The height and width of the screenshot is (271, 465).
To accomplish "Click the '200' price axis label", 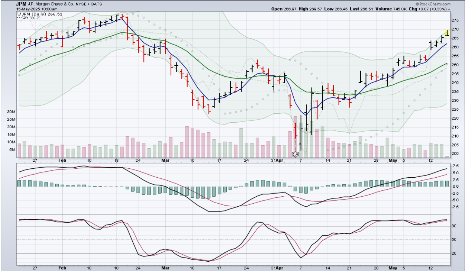I will point(455,154).
